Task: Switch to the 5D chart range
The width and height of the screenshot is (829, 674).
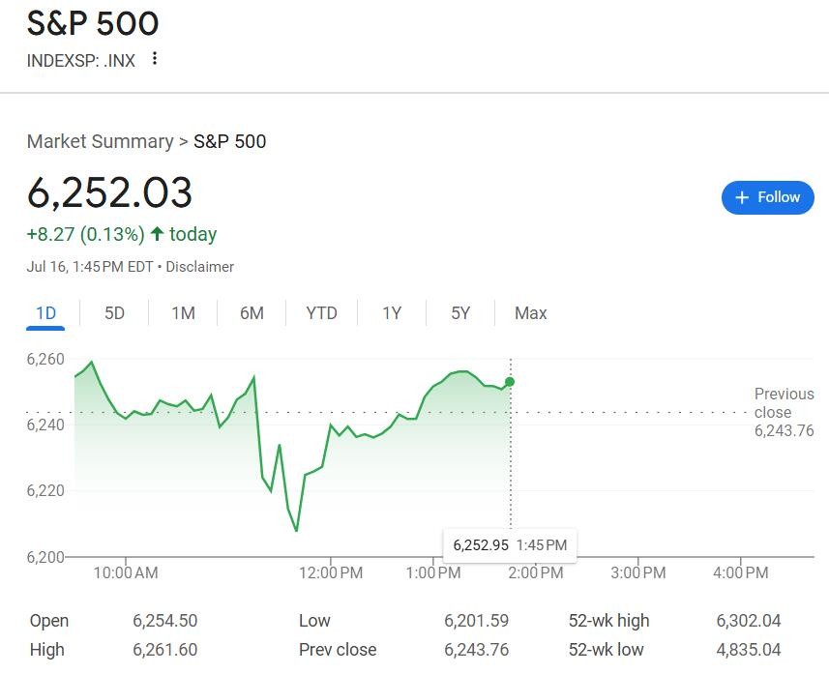Action: click(114, 313)
